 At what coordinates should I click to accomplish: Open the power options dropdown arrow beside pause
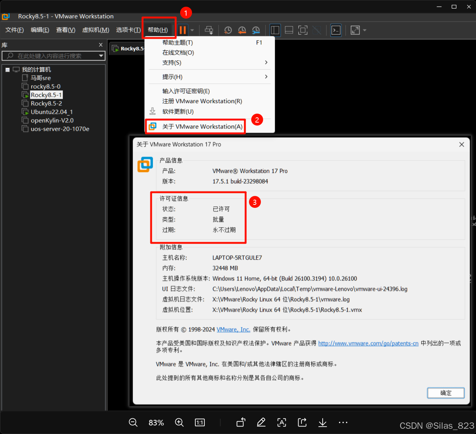(x=192, y=30)
